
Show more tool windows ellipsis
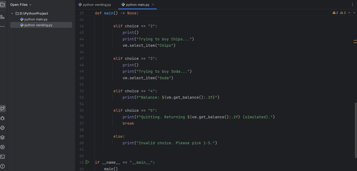point(2,26)
